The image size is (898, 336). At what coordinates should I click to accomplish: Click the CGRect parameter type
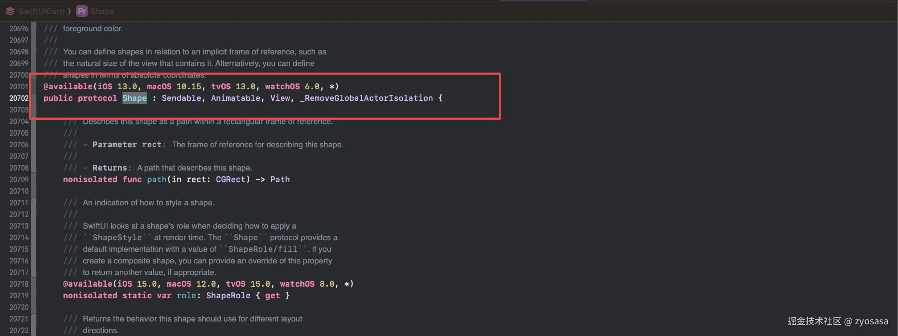click(230, 179)
